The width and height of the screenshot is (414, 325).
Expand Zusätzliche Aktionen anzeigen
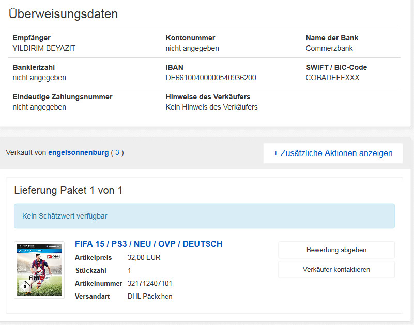333,153
